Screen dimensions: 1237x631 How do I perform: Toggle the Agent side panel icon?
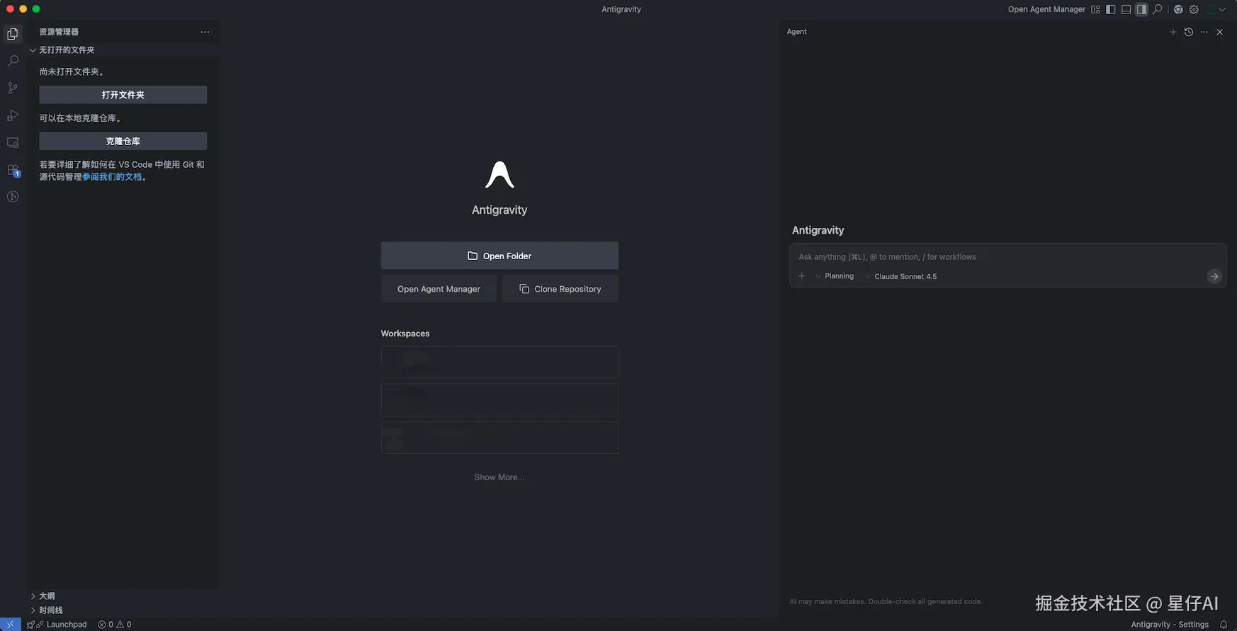click(x=1141, y=10)
